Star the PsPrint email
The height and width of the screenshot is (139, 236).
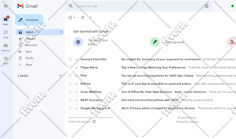(x=76, y=84)
